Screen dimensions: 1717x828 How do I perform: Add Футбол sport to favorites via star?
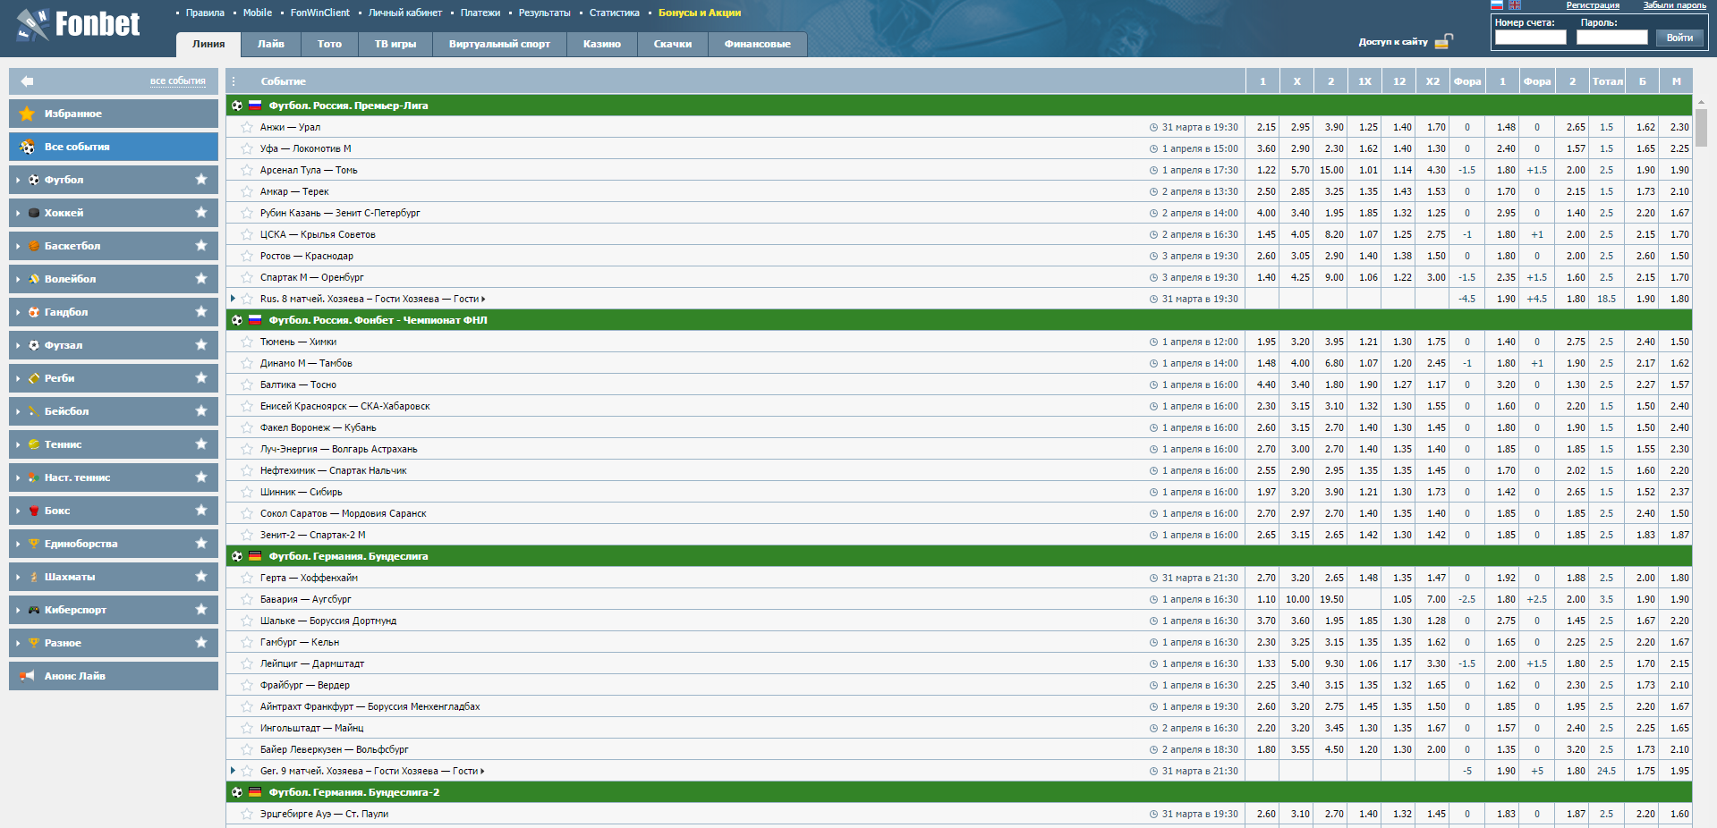[x=201, y=180]
